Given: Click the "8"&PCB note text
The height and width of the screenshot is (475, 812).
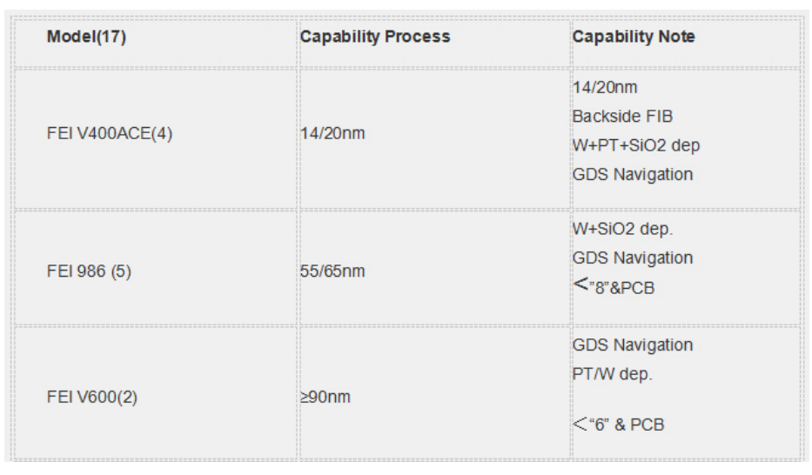Looking at the screenshot, I should coord(623,288).
